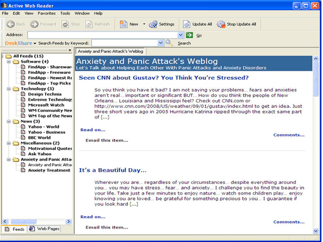323x242 pixels.
Task: Switch to the Web Pages tab
Action: (x=45, y=229)
